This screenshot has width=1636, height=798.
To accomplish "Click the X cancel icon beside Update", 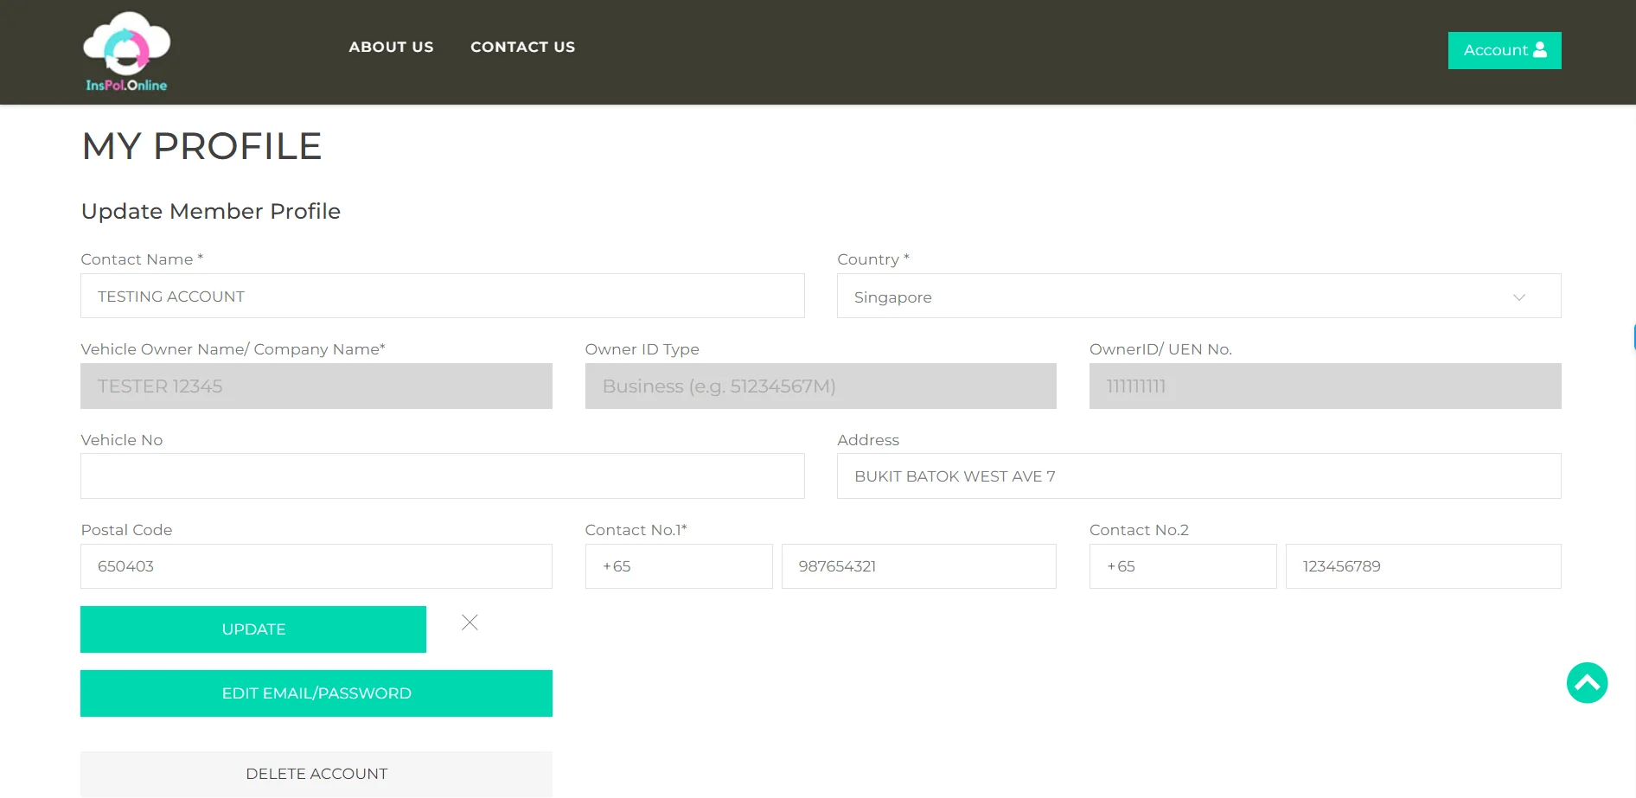I will [x=470, y=622].
